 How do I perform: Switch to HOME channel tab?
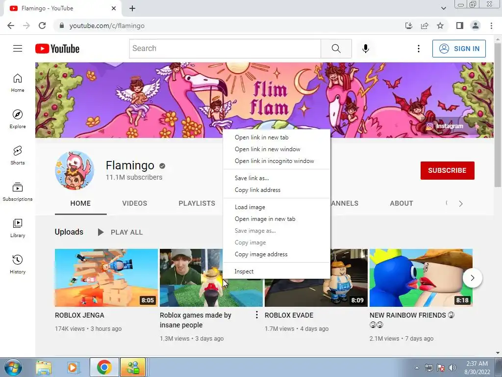(81, 203)
